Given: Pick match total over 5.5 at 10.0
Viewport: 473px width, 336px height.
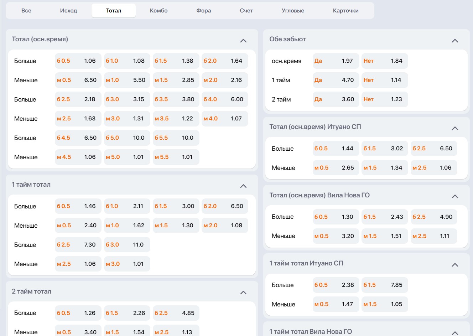Looking at the screenshot, I should [176, 138].
